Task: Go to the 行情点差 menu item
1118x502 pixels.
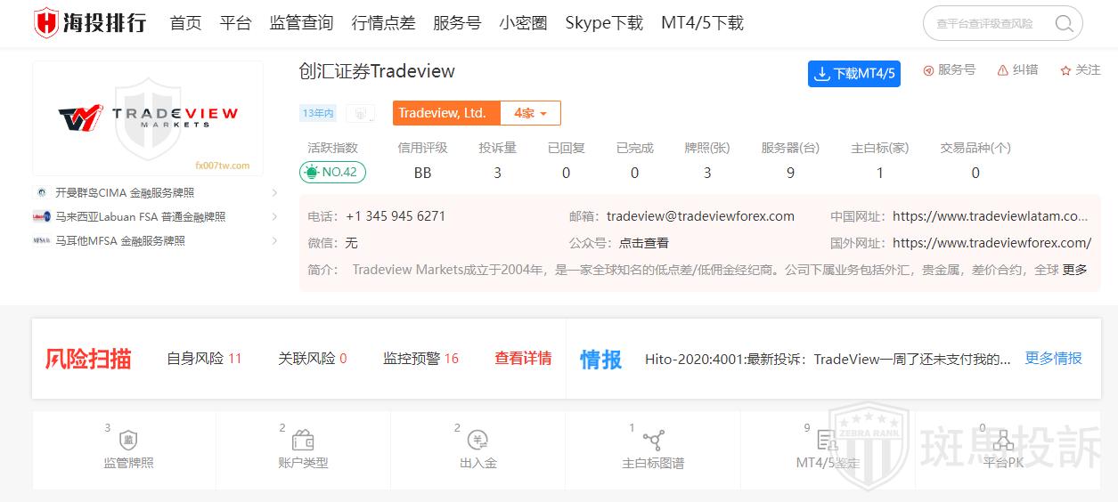Action: pos(383,23)
